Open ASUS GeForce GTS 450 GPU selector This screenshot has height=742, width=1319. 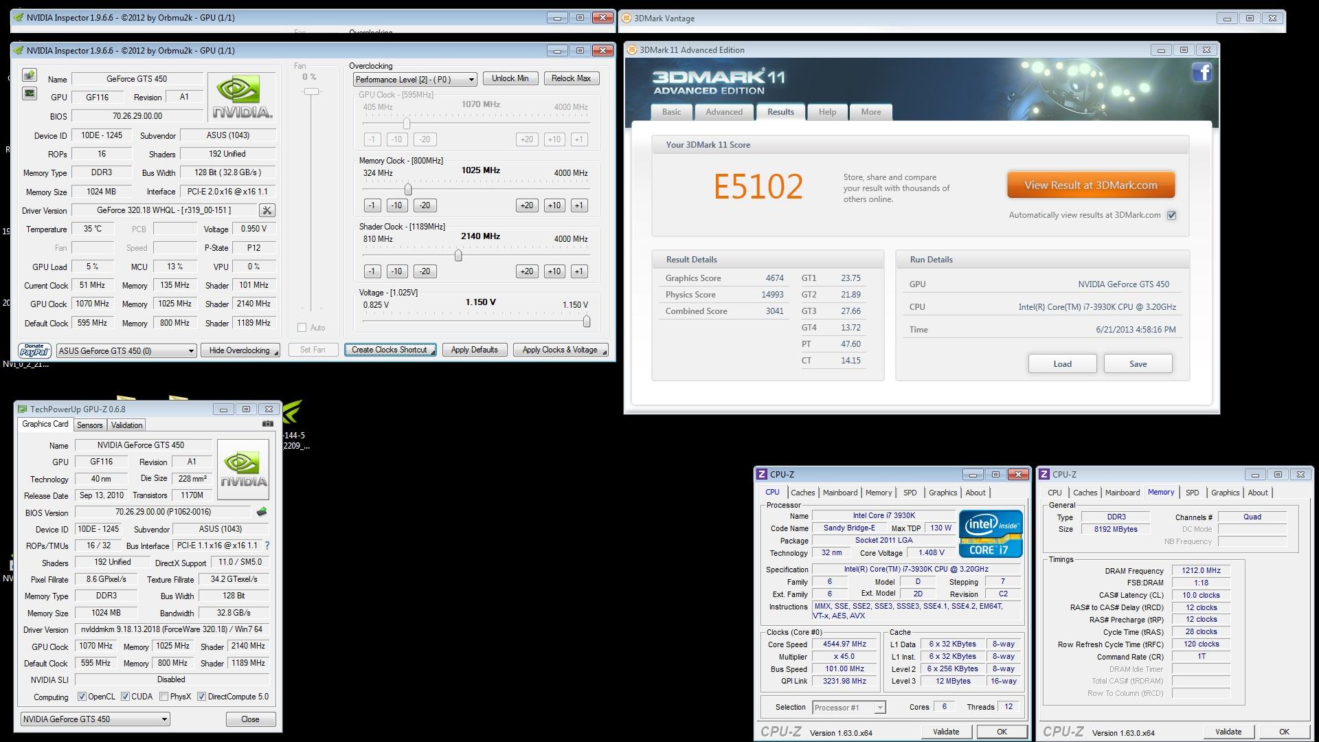click(x=126, y=350)
